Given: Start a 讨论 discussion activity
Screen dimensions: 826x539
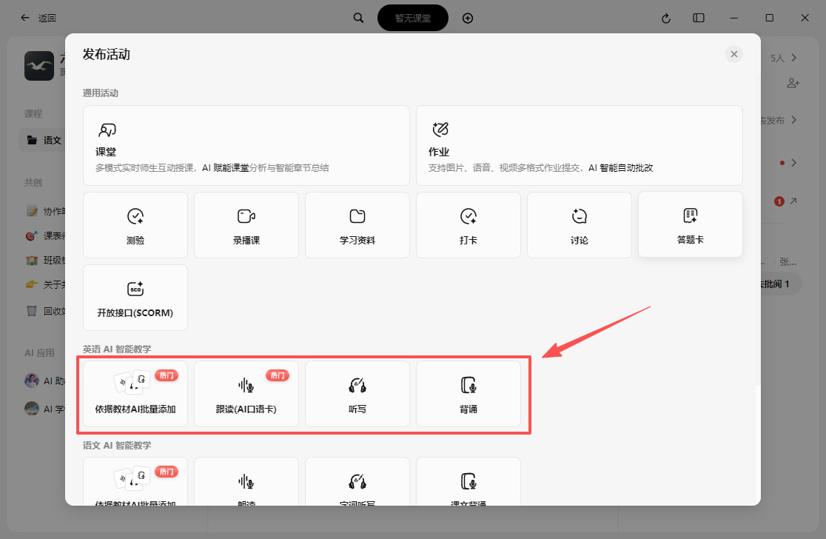Looking at the screenshot, I should [x=580, y=225].
